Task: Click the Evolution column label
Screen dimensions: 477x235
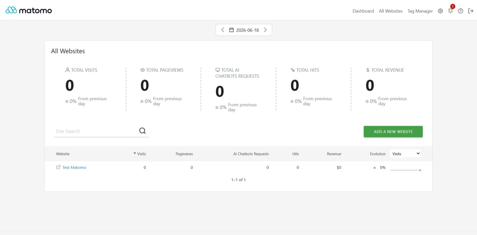Action: click(378, 154)
